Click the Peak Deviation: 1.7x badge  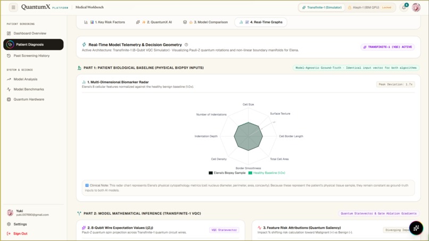[395, 85]
